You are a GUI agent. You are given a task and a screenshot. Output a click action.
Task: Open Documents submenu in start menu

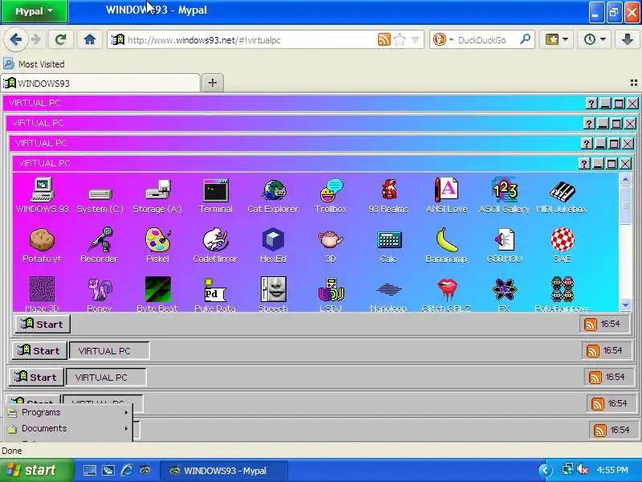(x=69, y=428)
